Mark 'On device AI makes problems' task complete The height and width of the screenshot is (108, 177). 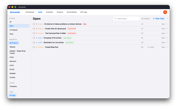coord(34,24)
